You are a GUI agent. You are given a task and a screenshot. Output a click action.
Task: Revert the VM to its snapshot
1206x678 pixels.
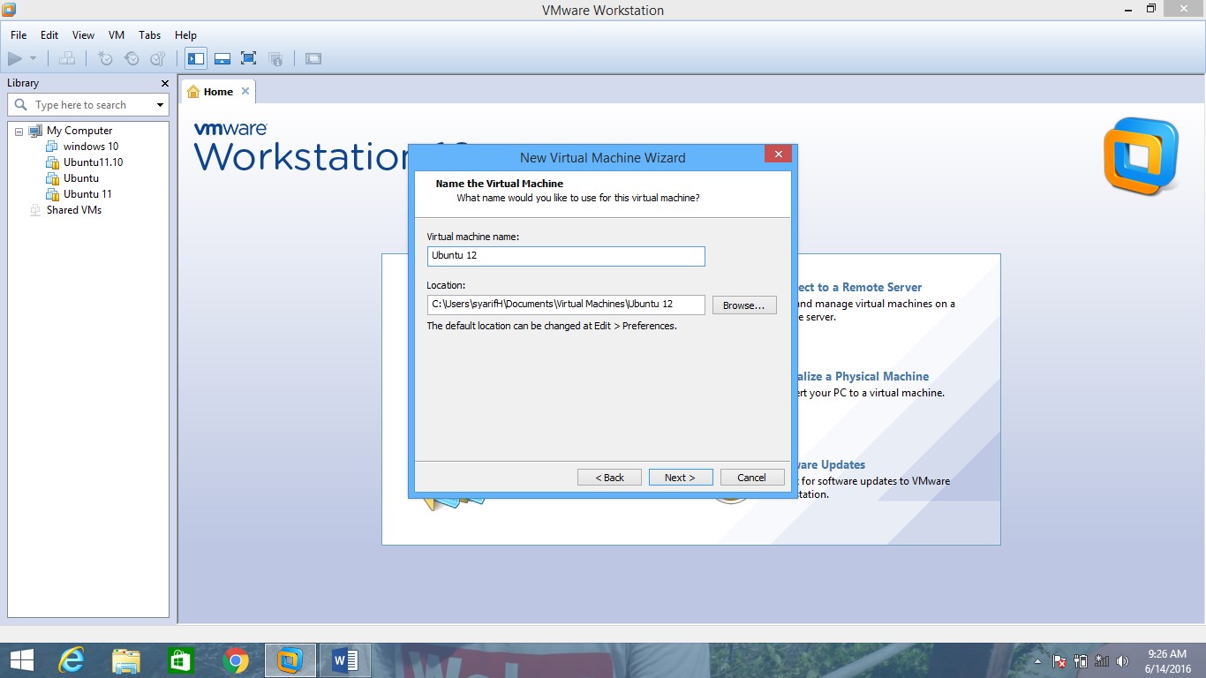(x=132, y=58)
